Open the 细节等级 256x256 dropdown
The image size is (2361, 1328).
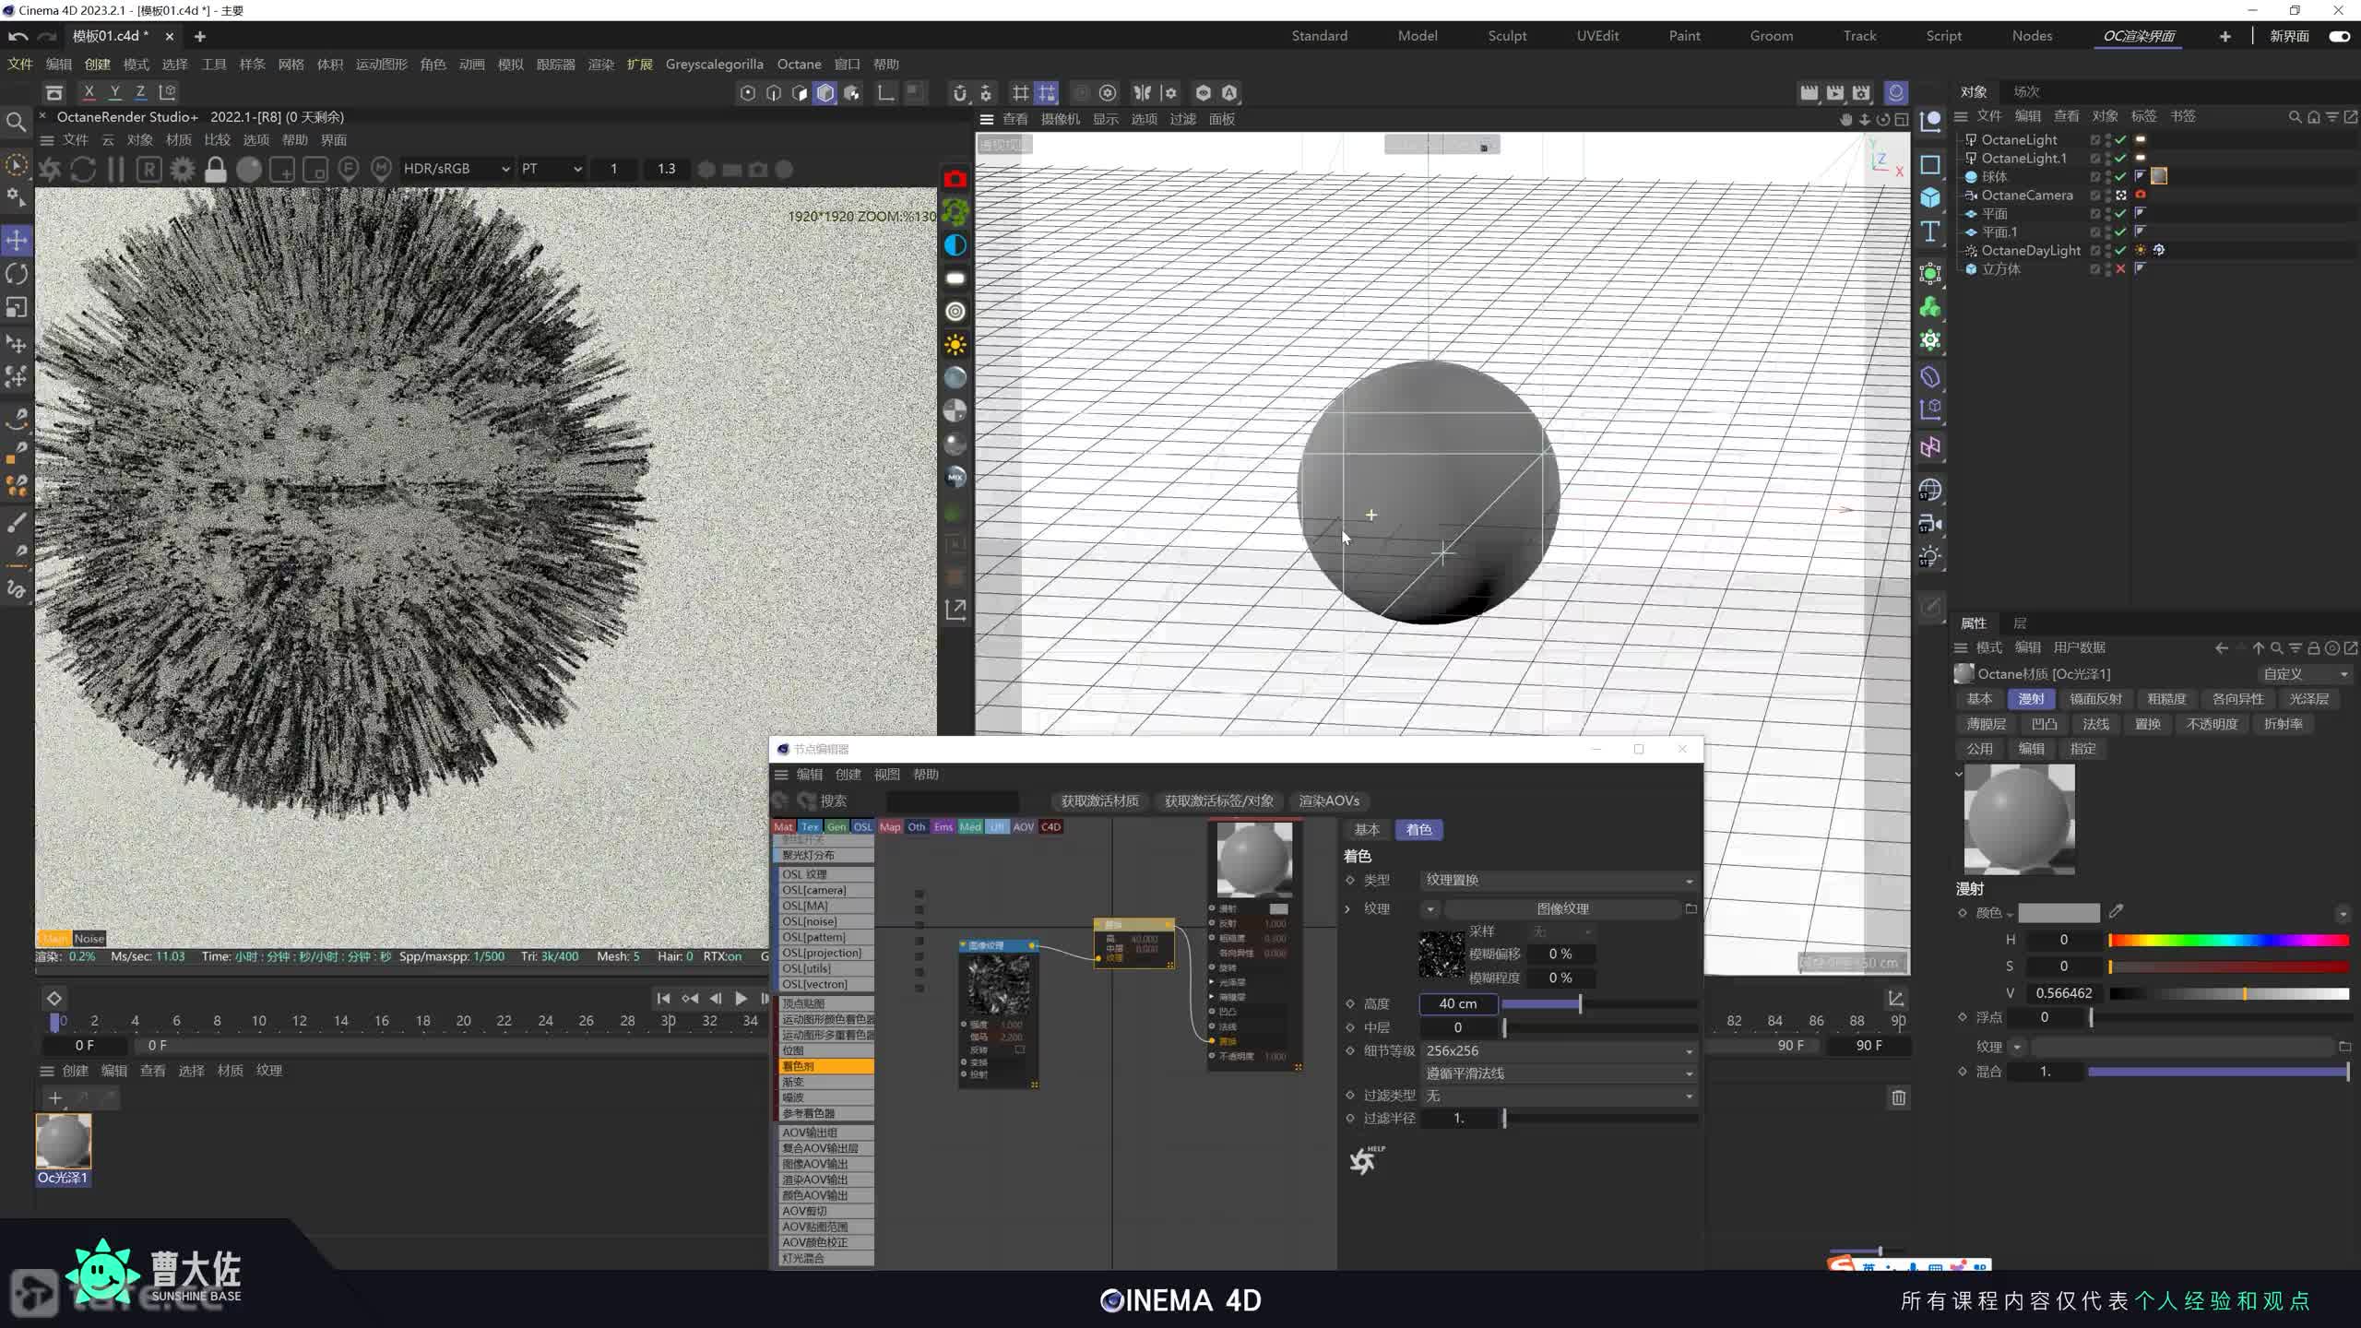(x=1559, y=1050)
